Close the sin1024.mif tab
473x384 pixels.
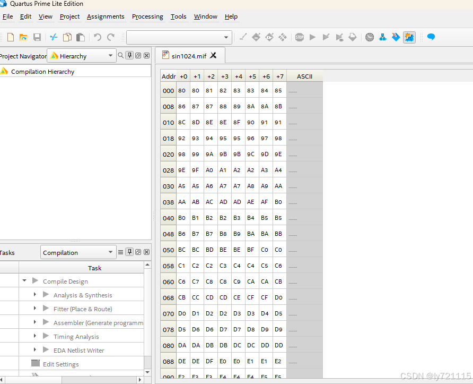213,55
